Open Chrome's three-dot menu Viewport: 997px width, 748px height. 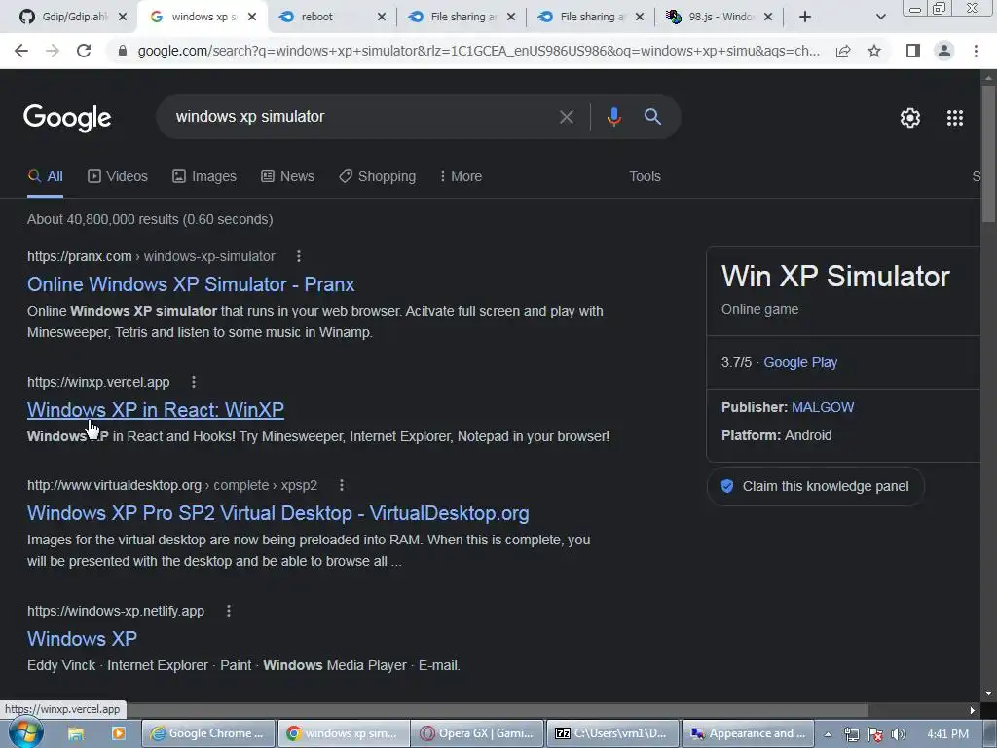click(x=976, y=51)
